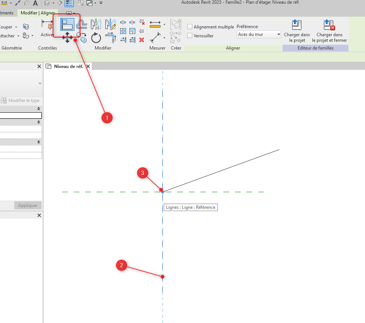This screenshot has width=365, height=323.
Task: Select the Rotate tool icon
Action: pyautogui.click(x=96, y=38)
